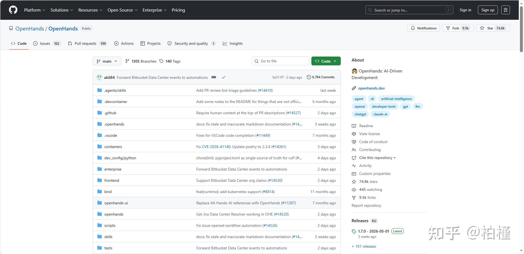The height and width of the screenshot is (254, 524).
Task: Switch to the Issues tab
Action: click(47, 43)
